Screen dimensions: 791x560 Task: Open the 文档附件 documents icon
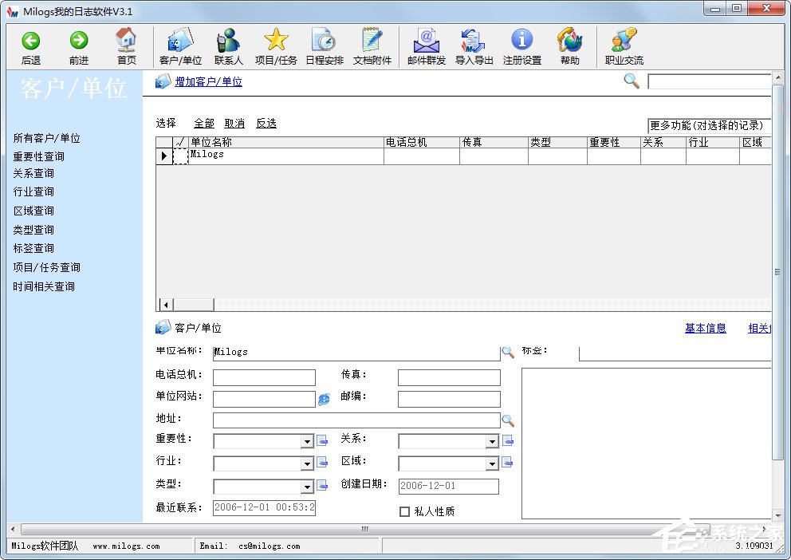tap(372, 46)
